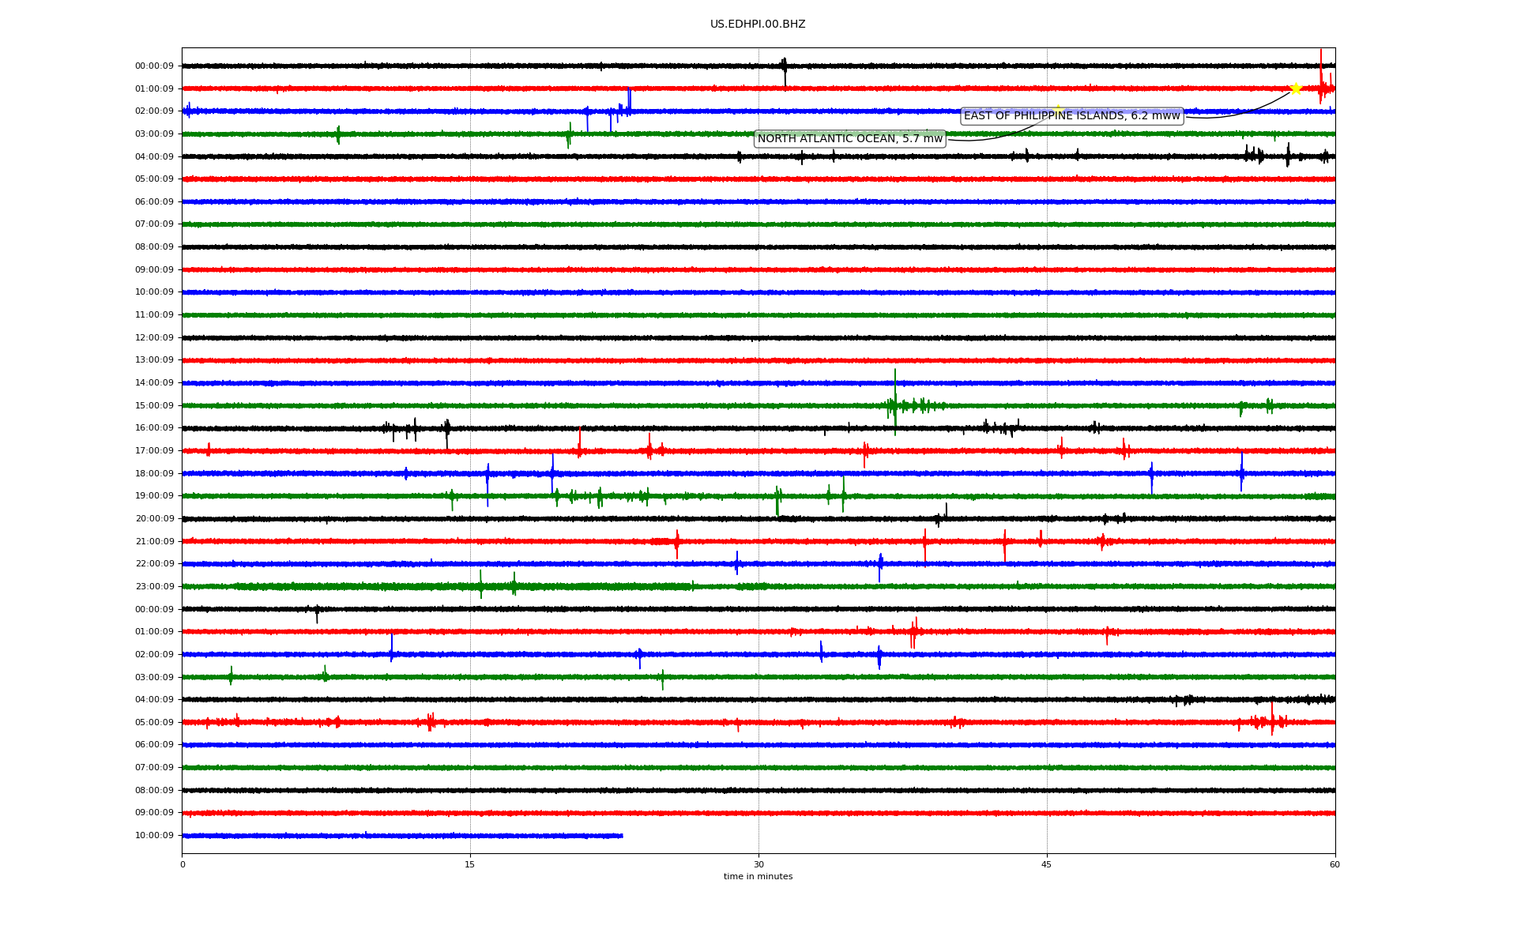Click the bottommost 10:00:09 time label
The height and width of the screenshot is (948, 1517).
point(154,836)
